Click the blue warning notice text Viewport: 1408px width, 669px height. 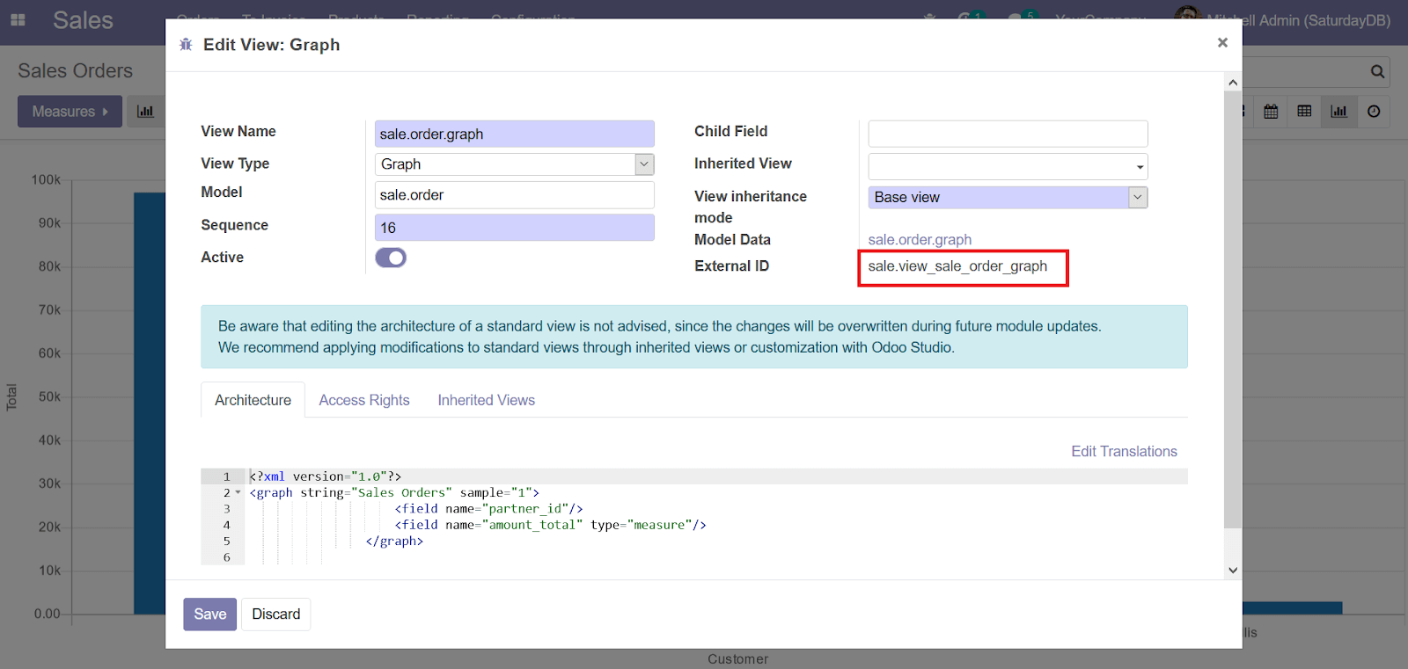(660, 337)
